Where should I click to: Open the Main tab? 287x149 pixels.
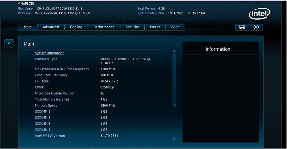click(28, 27)
